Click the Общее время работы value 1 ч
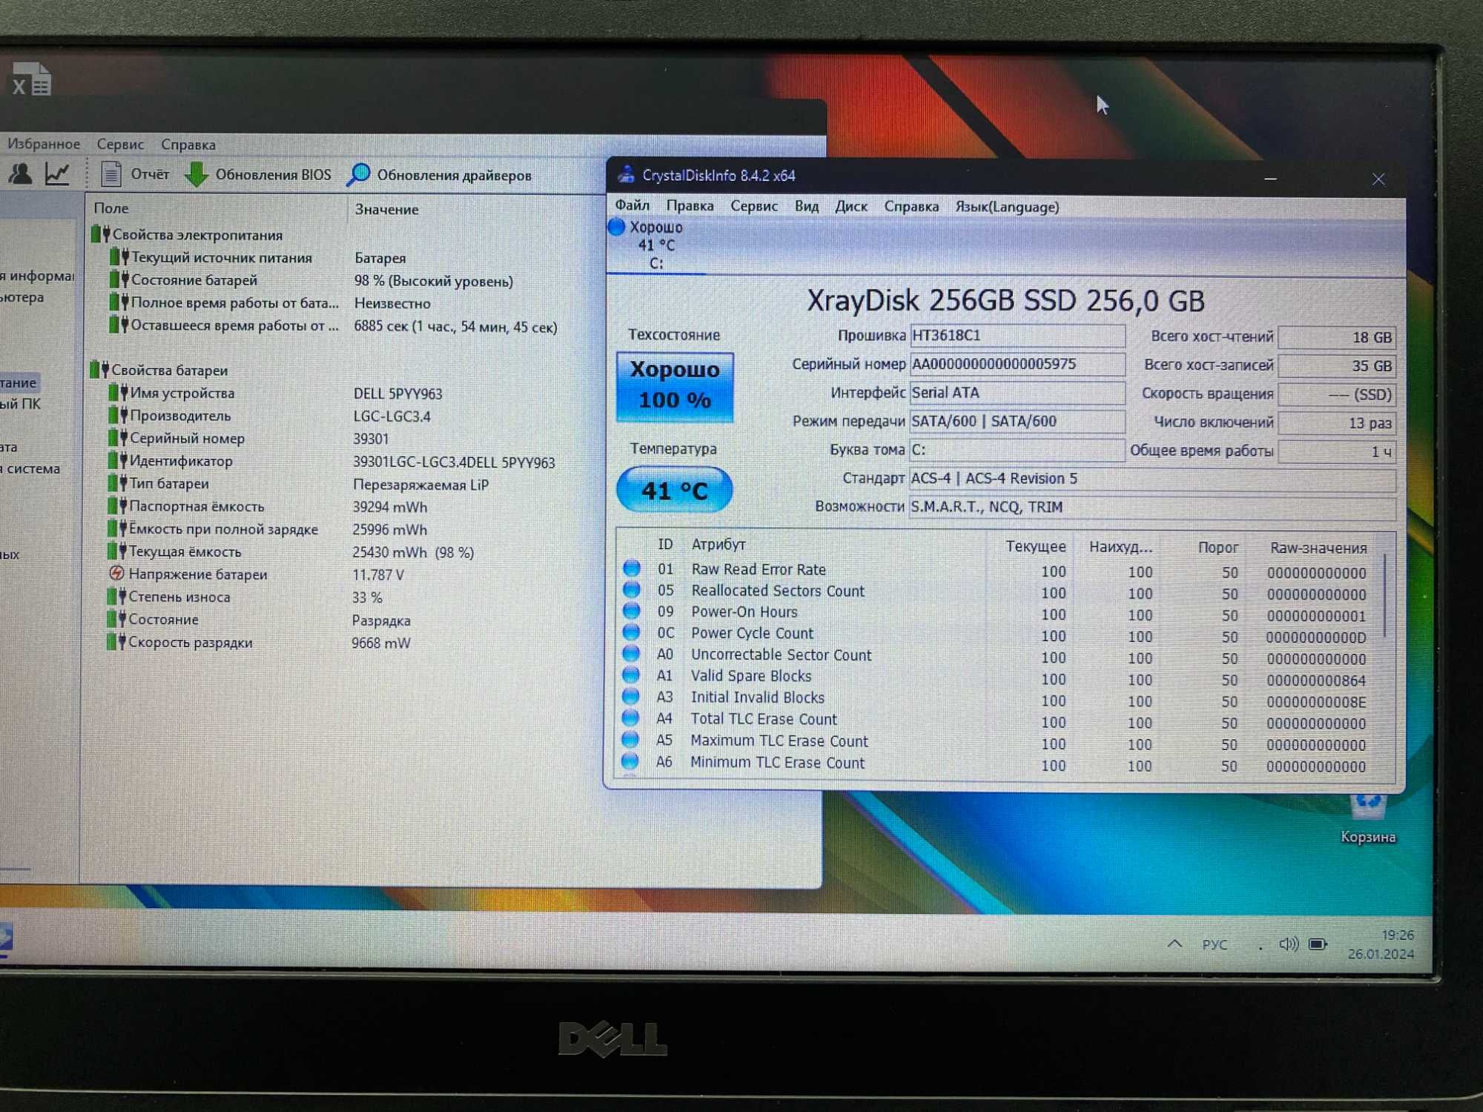This screenshot has width=1483, height=1112. pyautogui.click(x=1337, y=451)
